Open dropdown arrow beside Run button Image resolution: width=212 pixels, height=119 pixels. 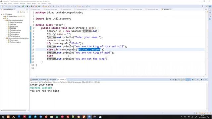pyautogui.click(x=25, y=6)
